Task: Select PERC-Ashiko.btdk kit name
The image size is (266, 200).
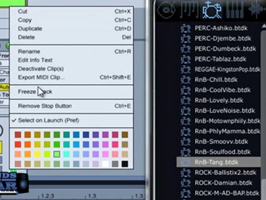Action: pos(221,28)
